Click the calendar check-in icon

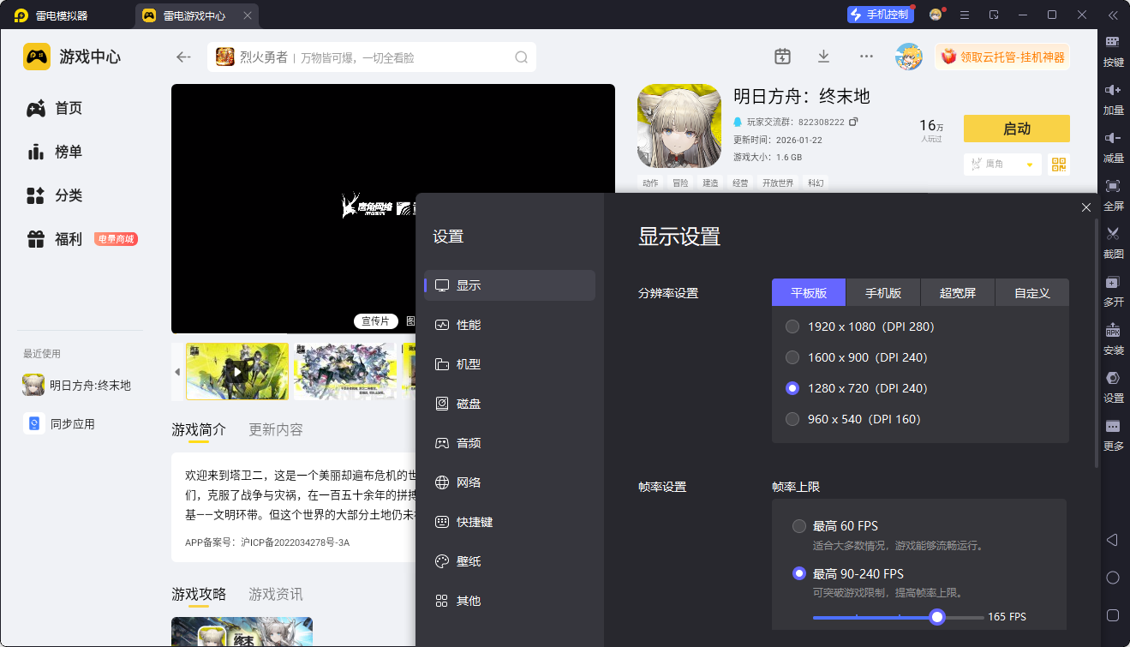coord(782,57)
